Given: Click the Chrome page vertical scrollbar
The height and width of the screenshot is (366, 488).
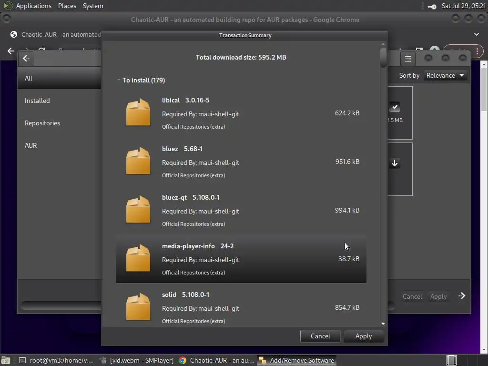Looking at the screenshot, I should point(484,90).
